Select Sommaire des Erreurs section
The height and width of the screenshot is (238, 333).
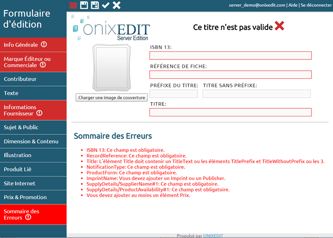(x=33, y=214)
